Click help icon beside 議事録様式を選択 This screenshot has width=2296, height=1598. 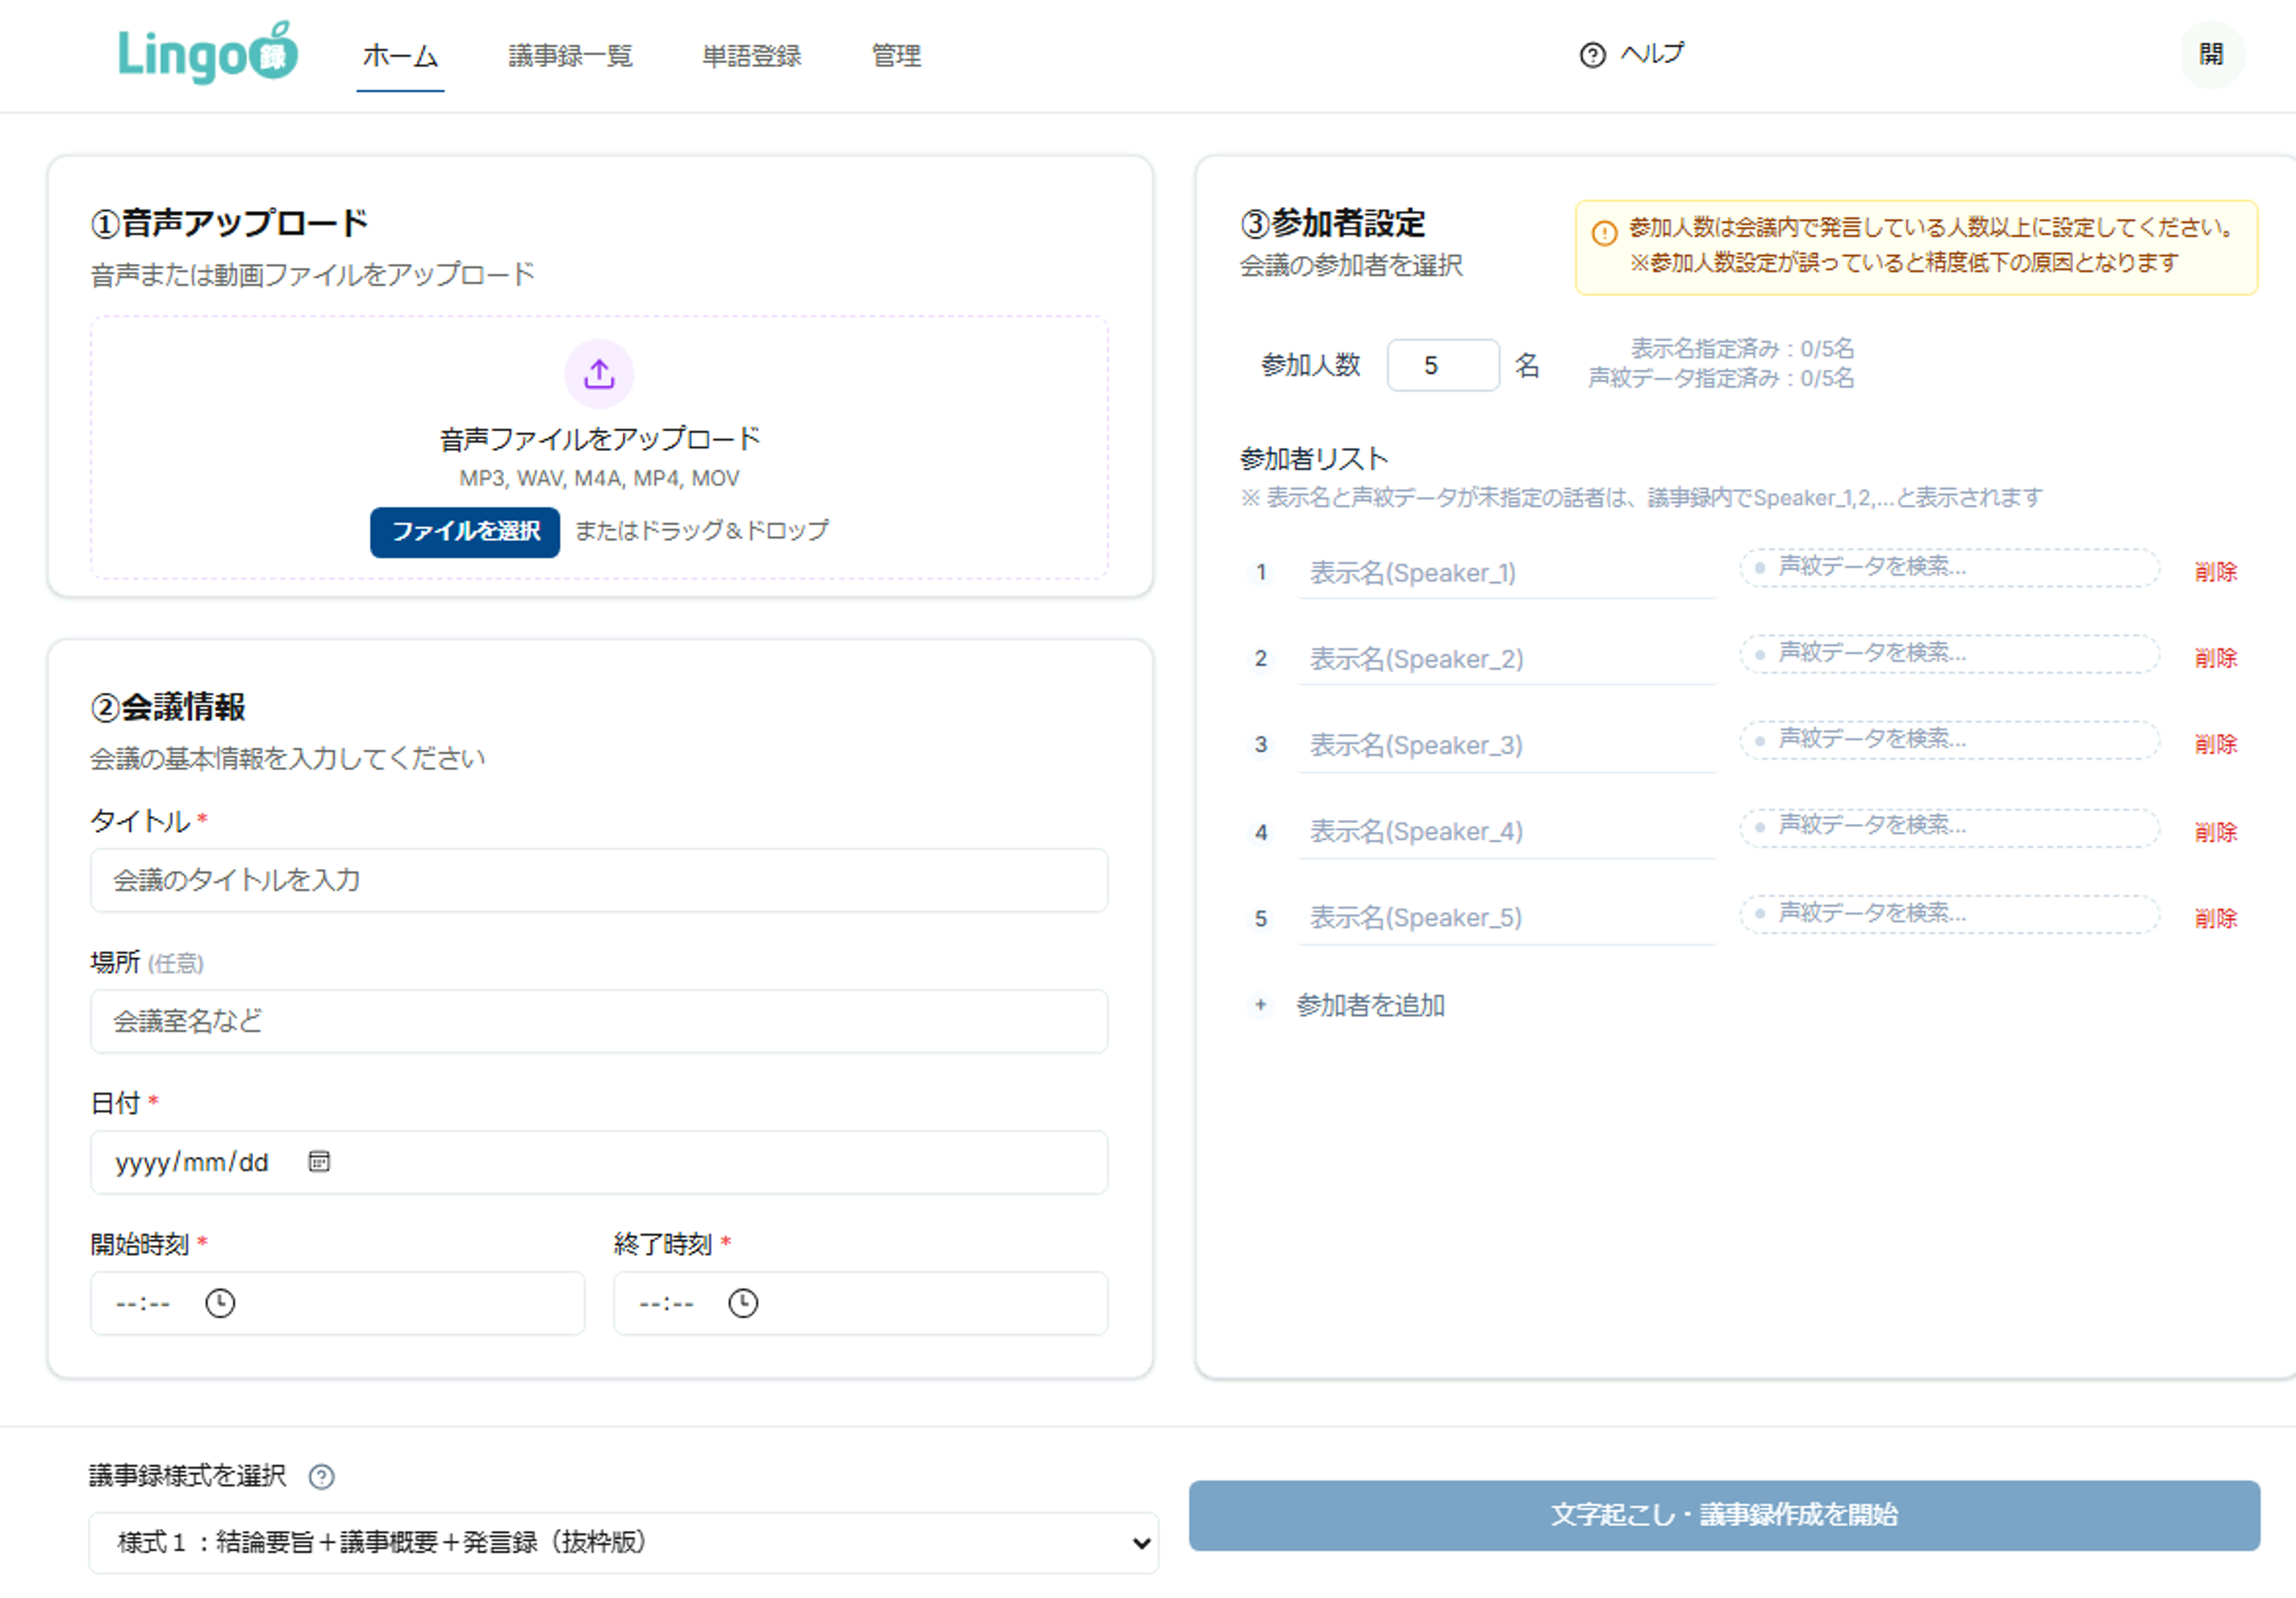(321, 1476)
